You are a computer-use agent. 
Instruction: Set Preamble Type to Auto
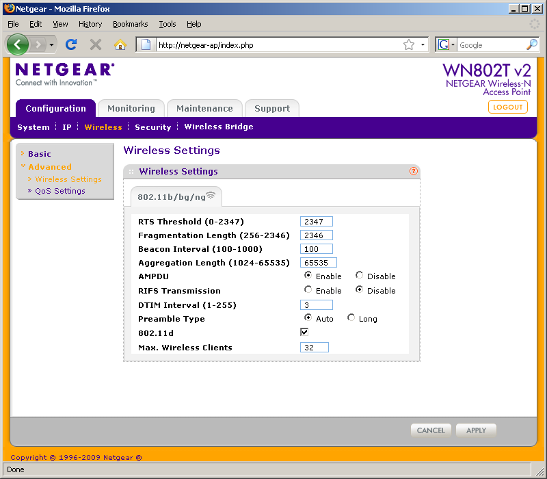click(308, 318)
